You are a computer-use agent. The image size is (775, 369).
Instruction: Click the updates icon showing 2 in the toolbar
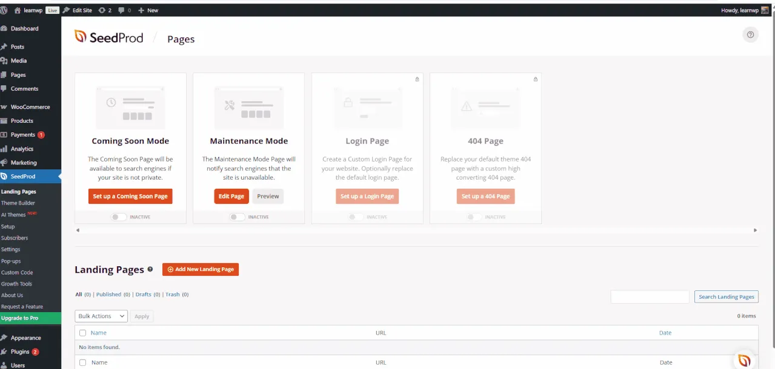[x=103, y=10]
